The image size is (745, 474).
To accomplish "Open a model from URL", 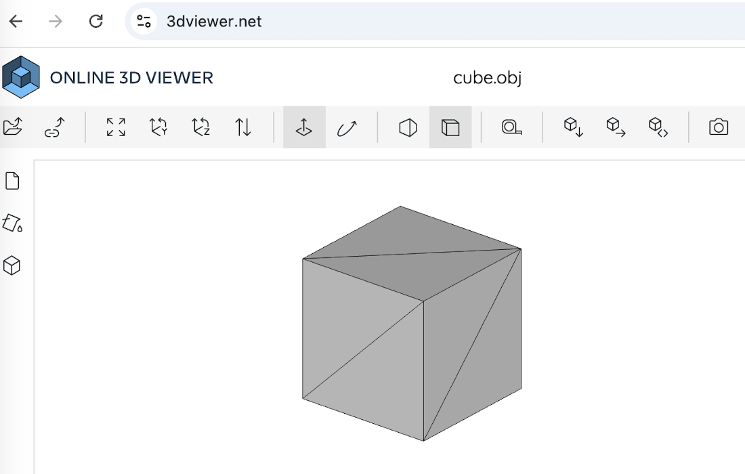I will (x=55, y=127).
